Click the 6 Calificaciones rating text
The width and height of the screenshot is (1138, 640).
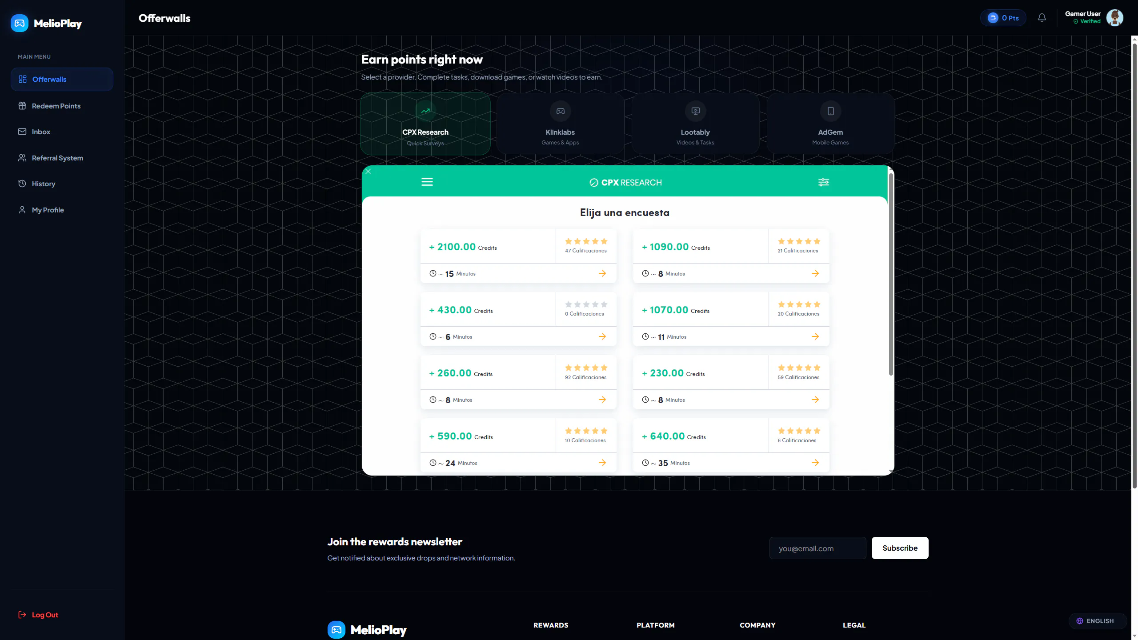point(797,440)
